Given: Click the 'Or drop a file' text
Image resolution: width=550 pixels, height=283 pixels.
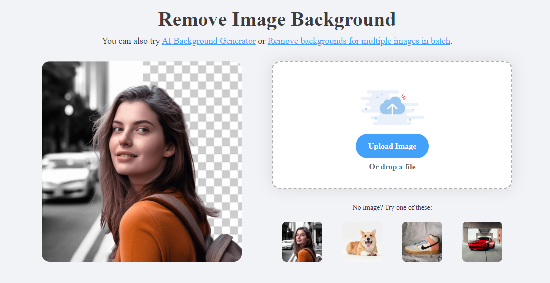Looking at the screenshot, I should 392,167.
